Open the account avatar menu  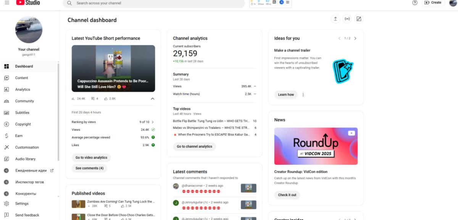453,3
